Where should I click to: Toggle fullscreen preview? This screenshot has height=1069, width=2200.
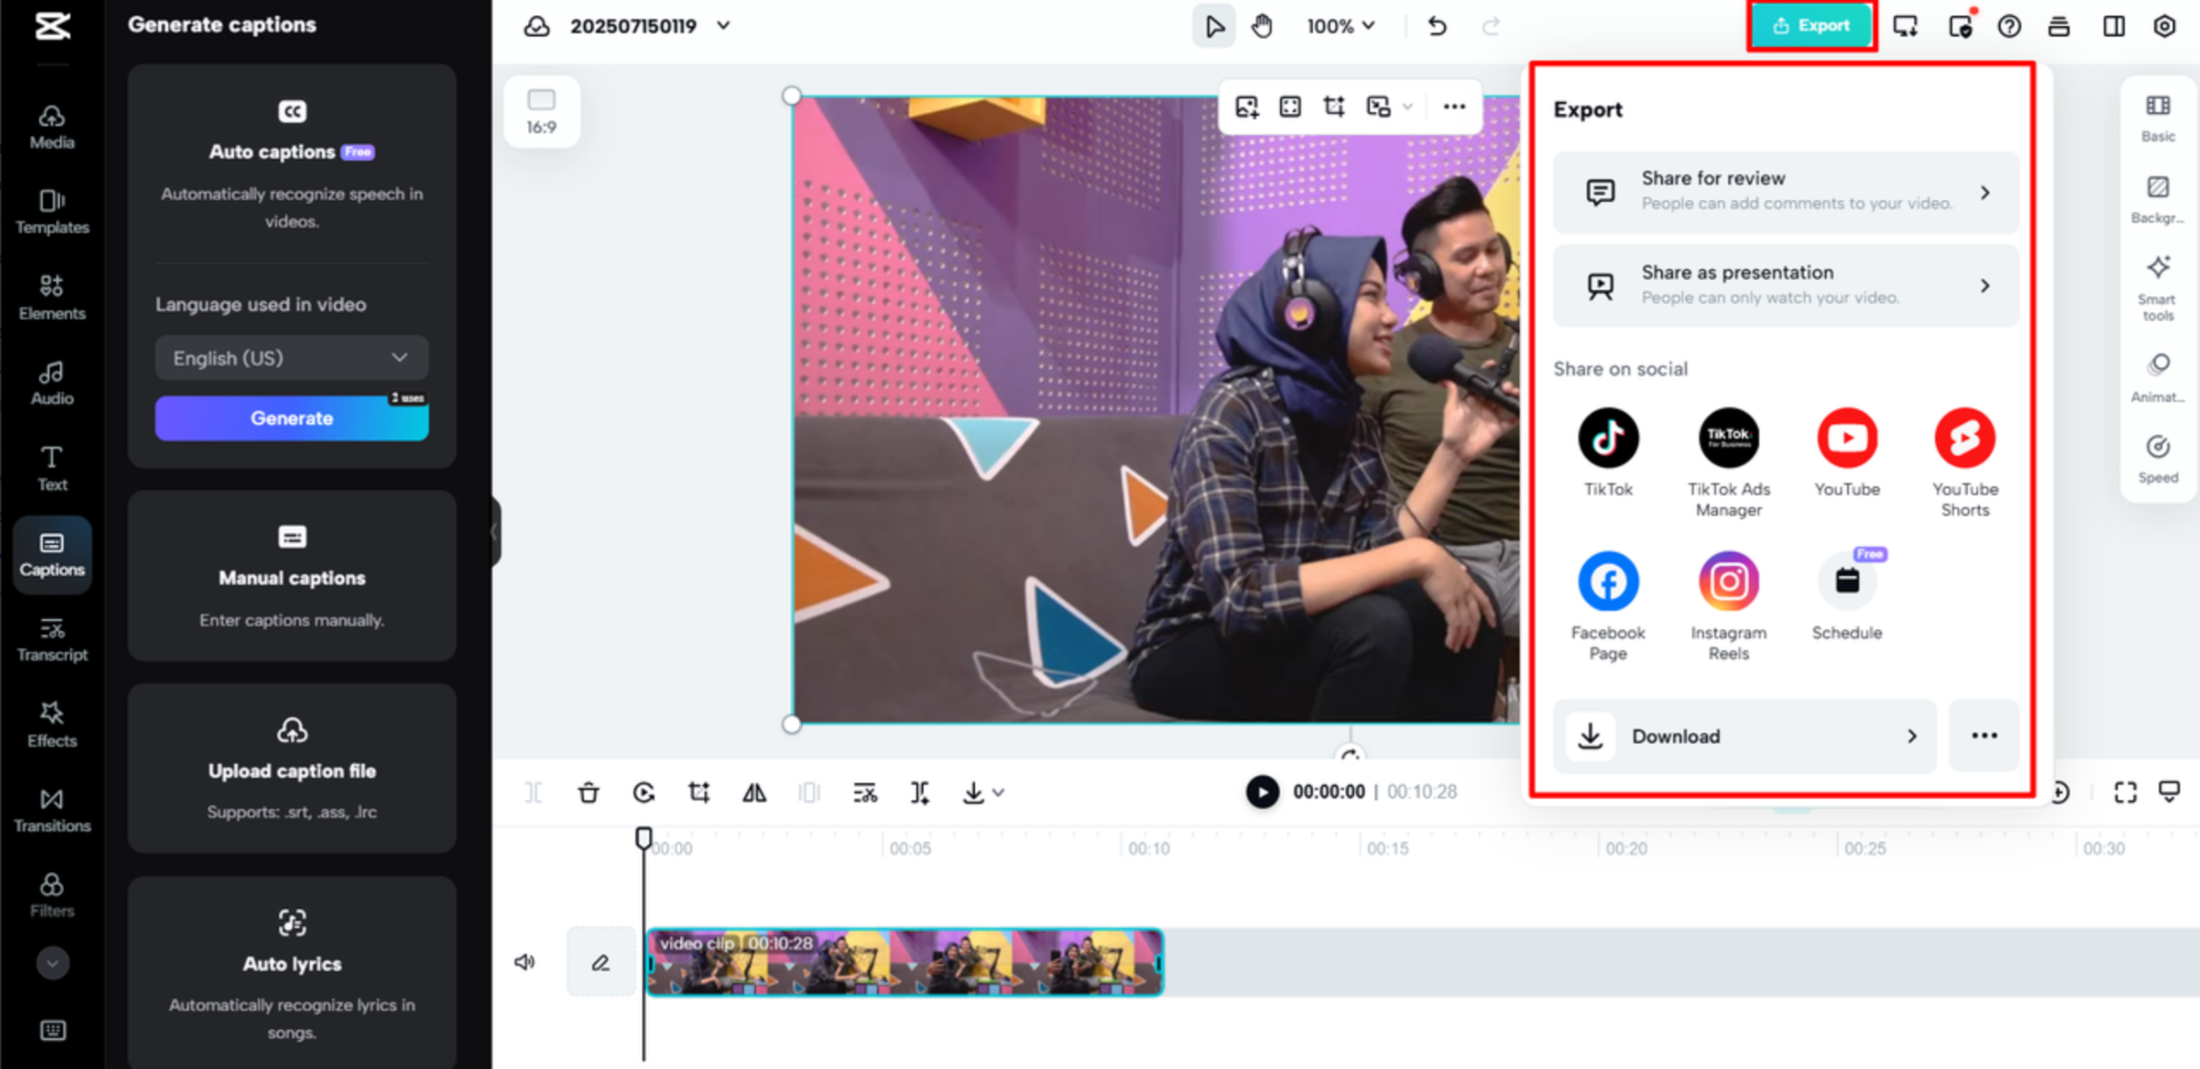(2125, 793)
